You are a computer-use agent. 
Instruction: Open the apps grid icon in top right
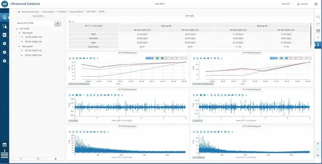click(316, 4)
